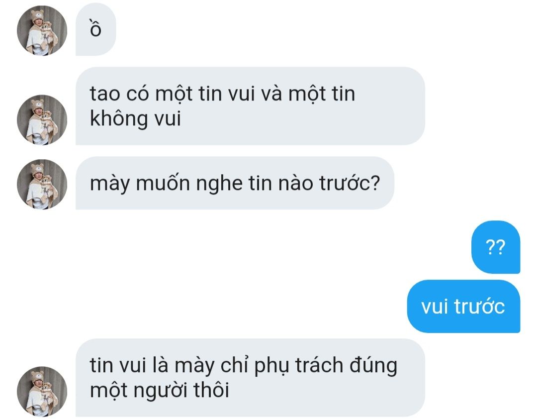Select the blue "vui trước" sent bubble
Viewport: 537px width, 419px height.
tap(463, 306)
